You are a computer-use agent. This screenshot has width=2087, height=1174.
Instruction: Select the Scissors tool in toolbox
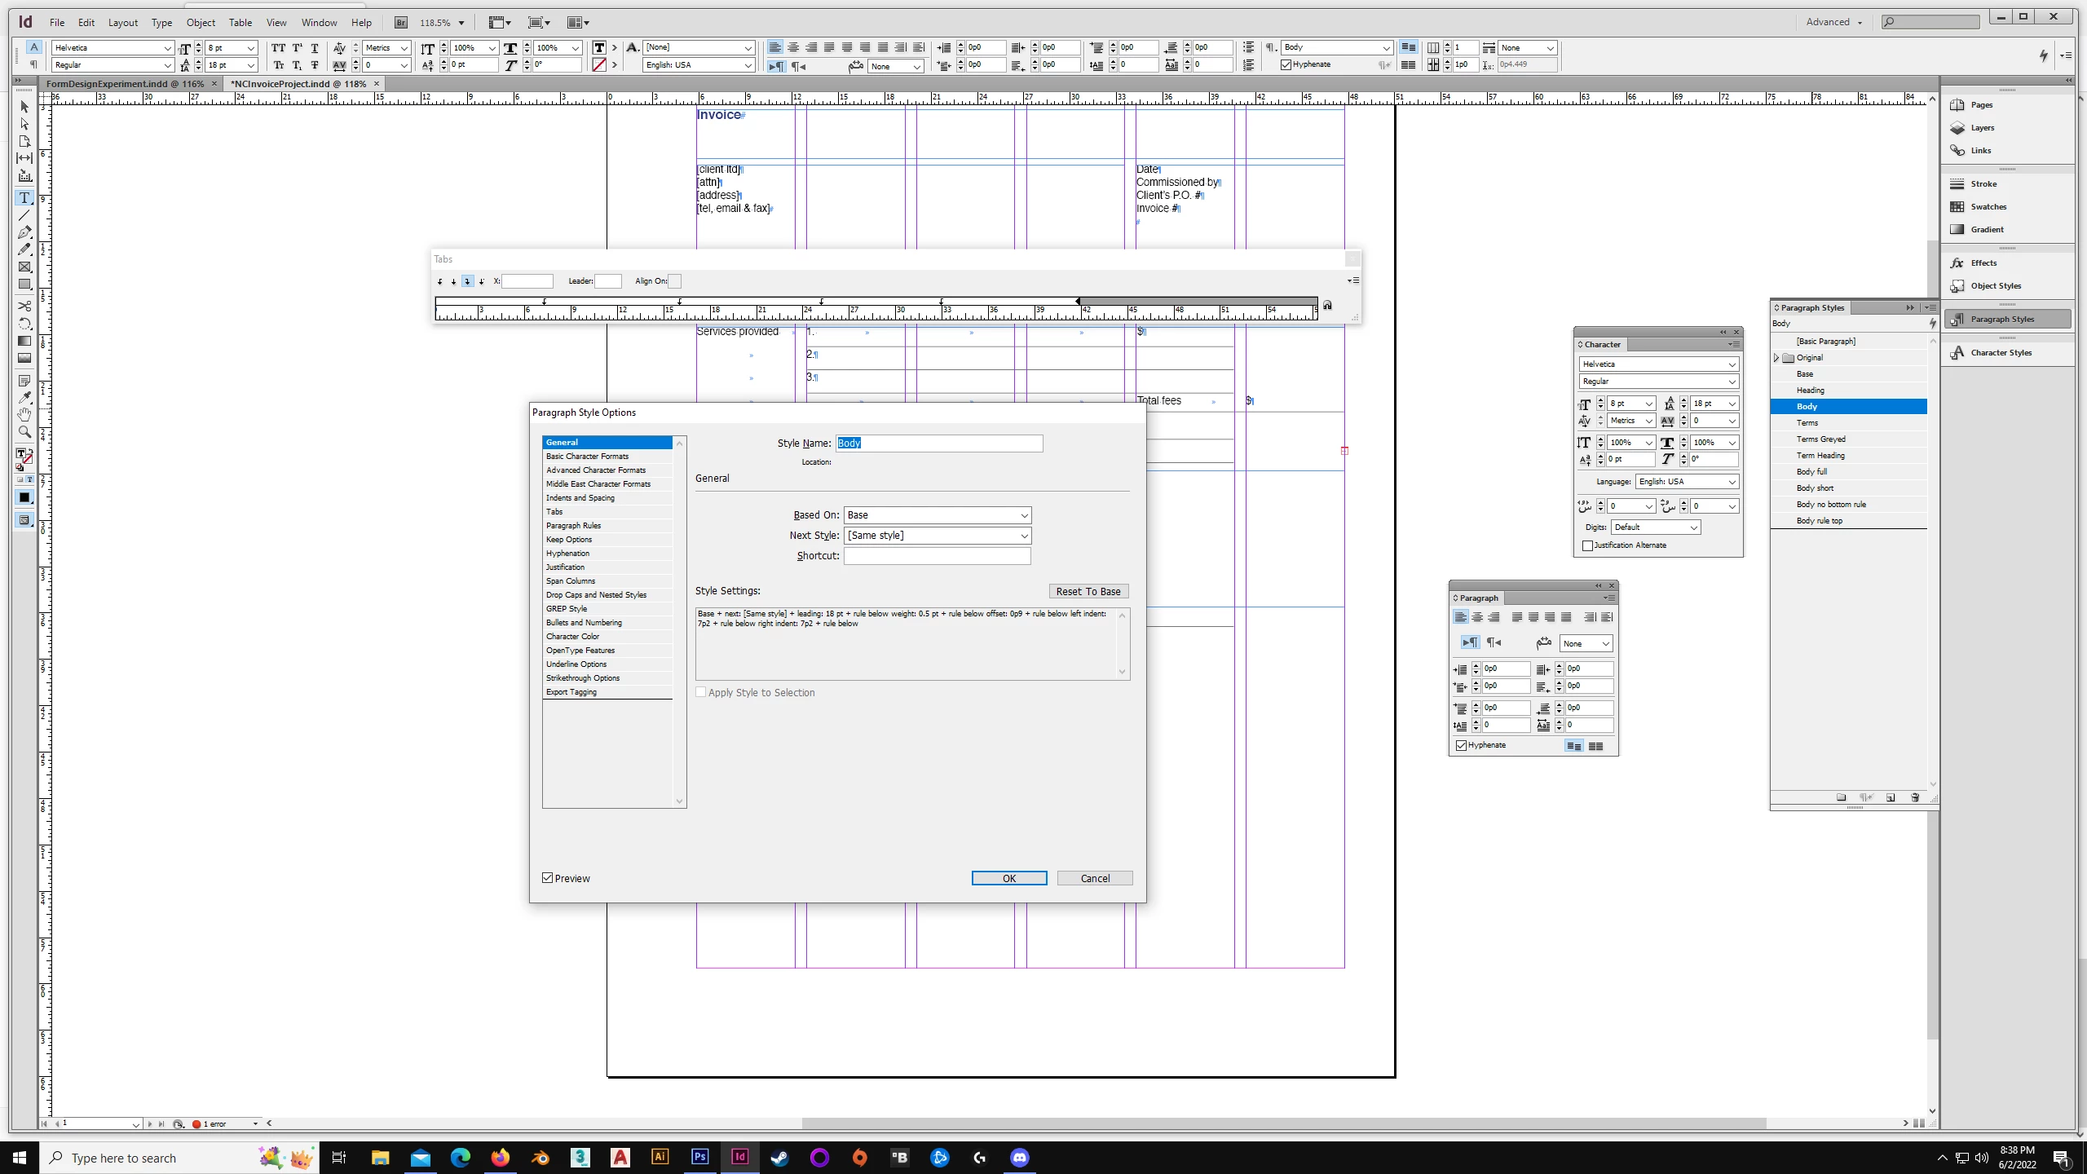(x=24, y=307)
